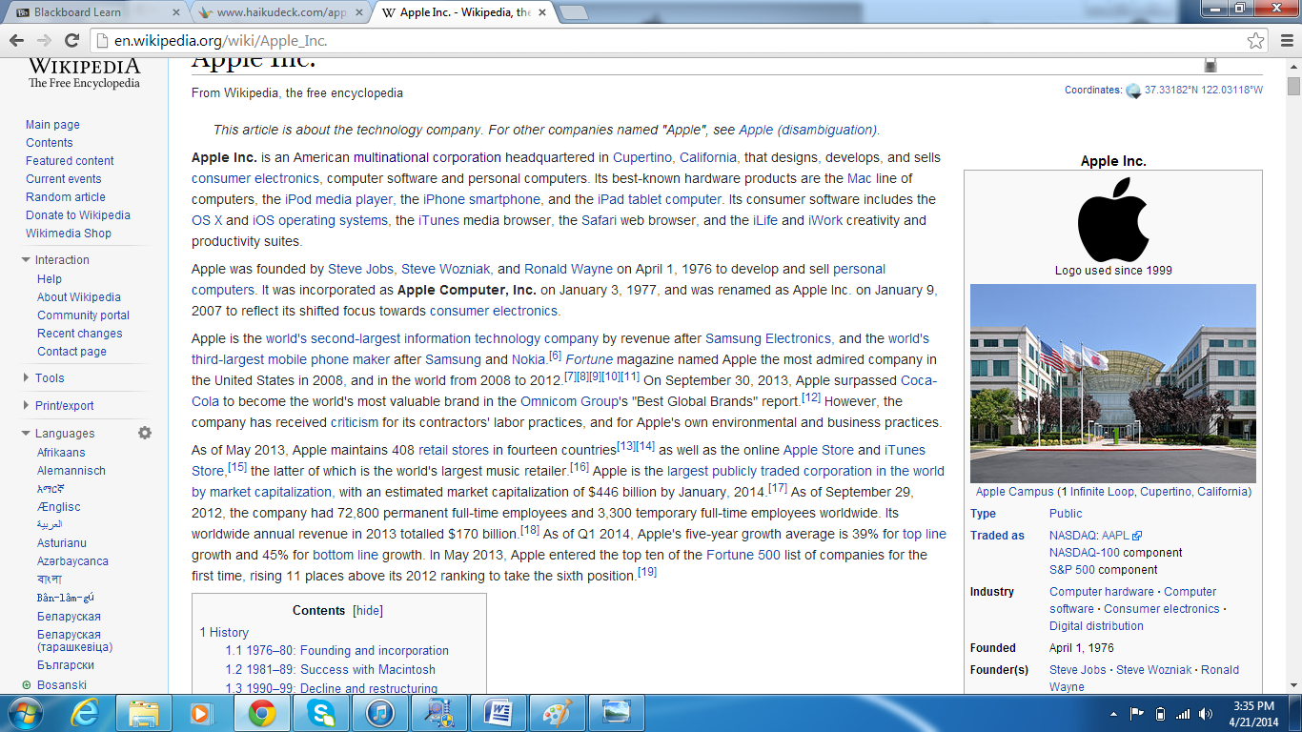Launch Internet Explorer from the taskbar

[86, 713]
